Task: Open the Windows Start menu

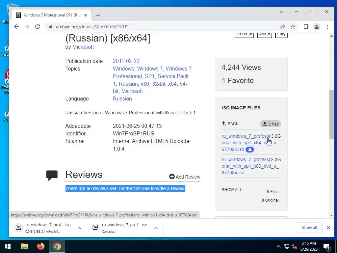Action: [x=8, y=246]
